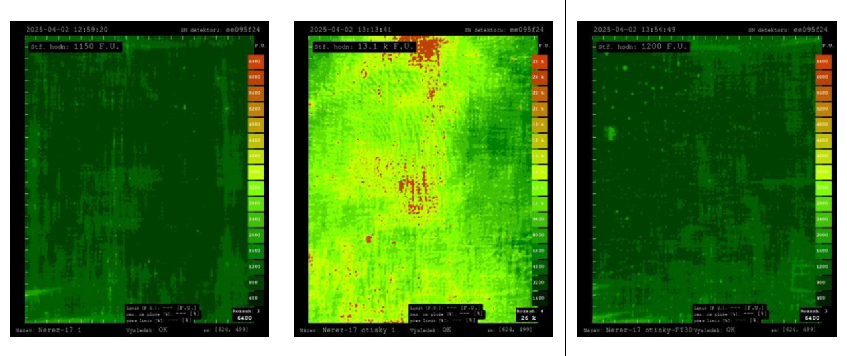
Task: Click the bright green spot in the right image
Action: (x=612, y=133)
